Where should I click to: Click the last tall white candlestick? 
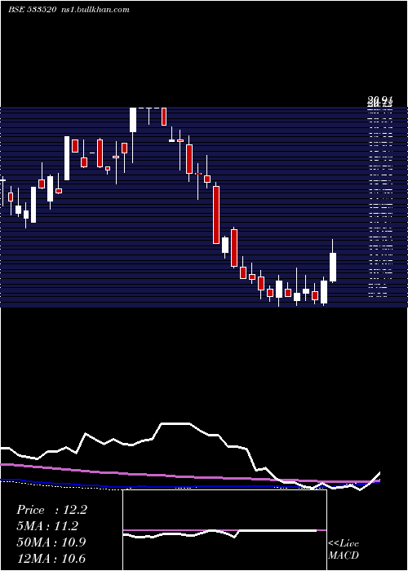pyautogui.click(x=333, y=267)
